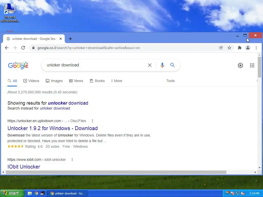This screenshot has height=197, width=263.
Task: Open file explorer from quick launch
Action: coord(30,193)
